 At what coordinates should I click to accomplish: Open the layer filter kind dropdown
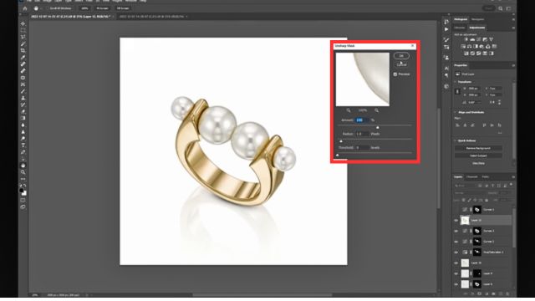465,186
